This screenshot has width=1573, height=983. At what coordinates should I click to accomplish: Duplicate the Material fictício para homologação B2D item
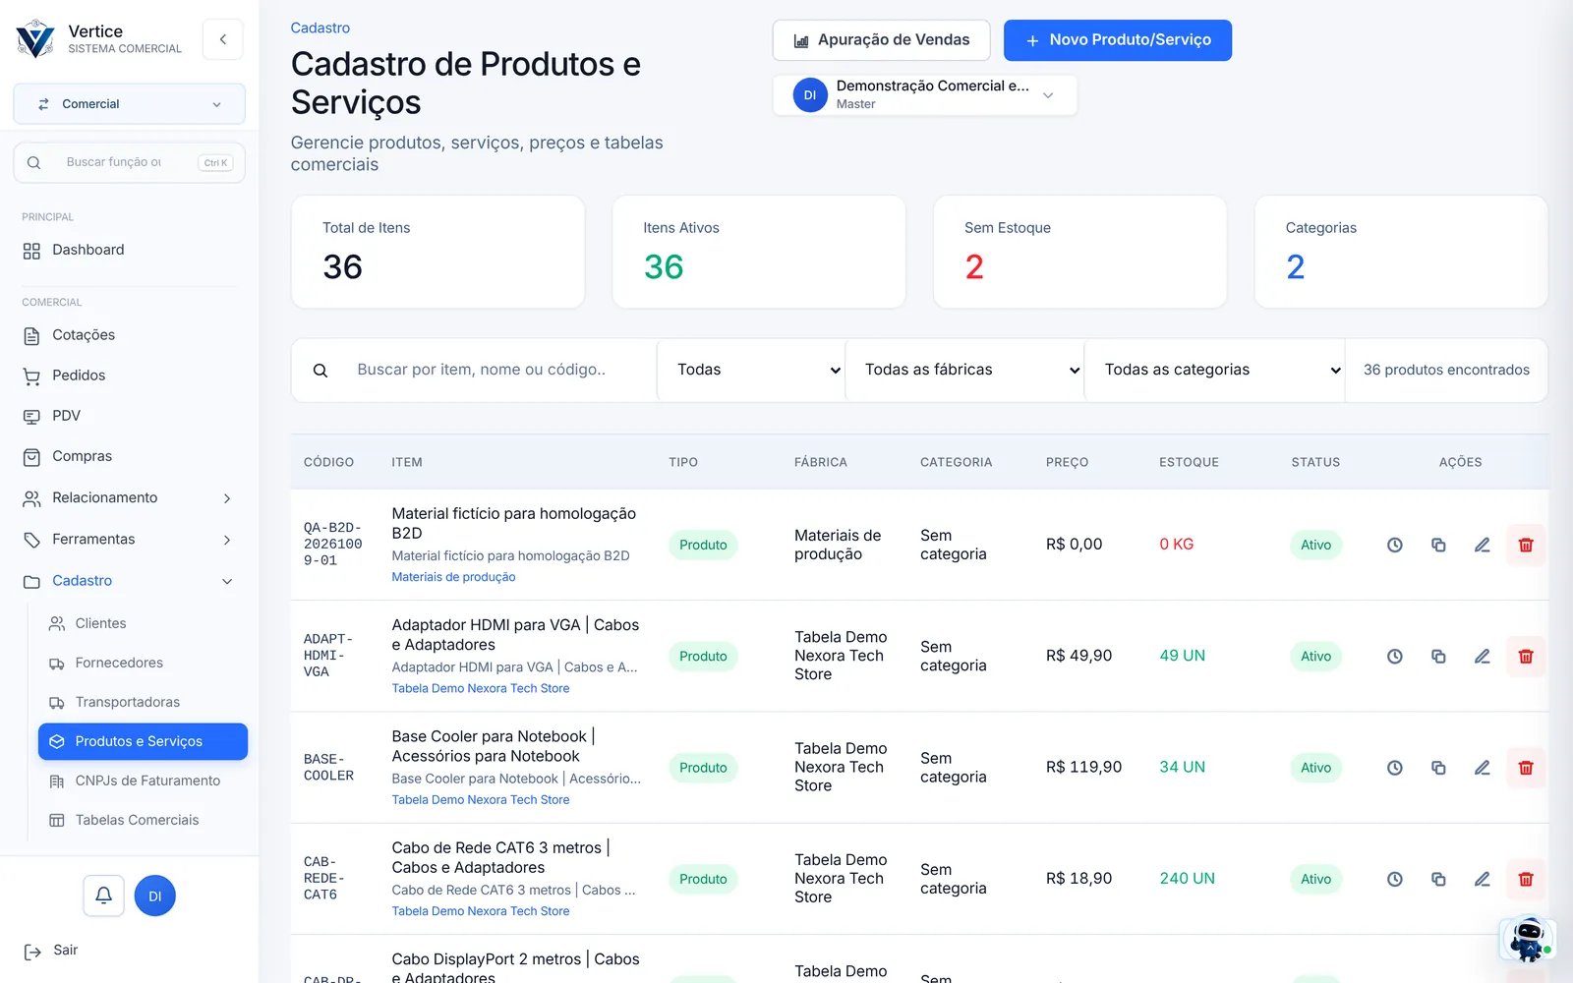[1438, 545]
